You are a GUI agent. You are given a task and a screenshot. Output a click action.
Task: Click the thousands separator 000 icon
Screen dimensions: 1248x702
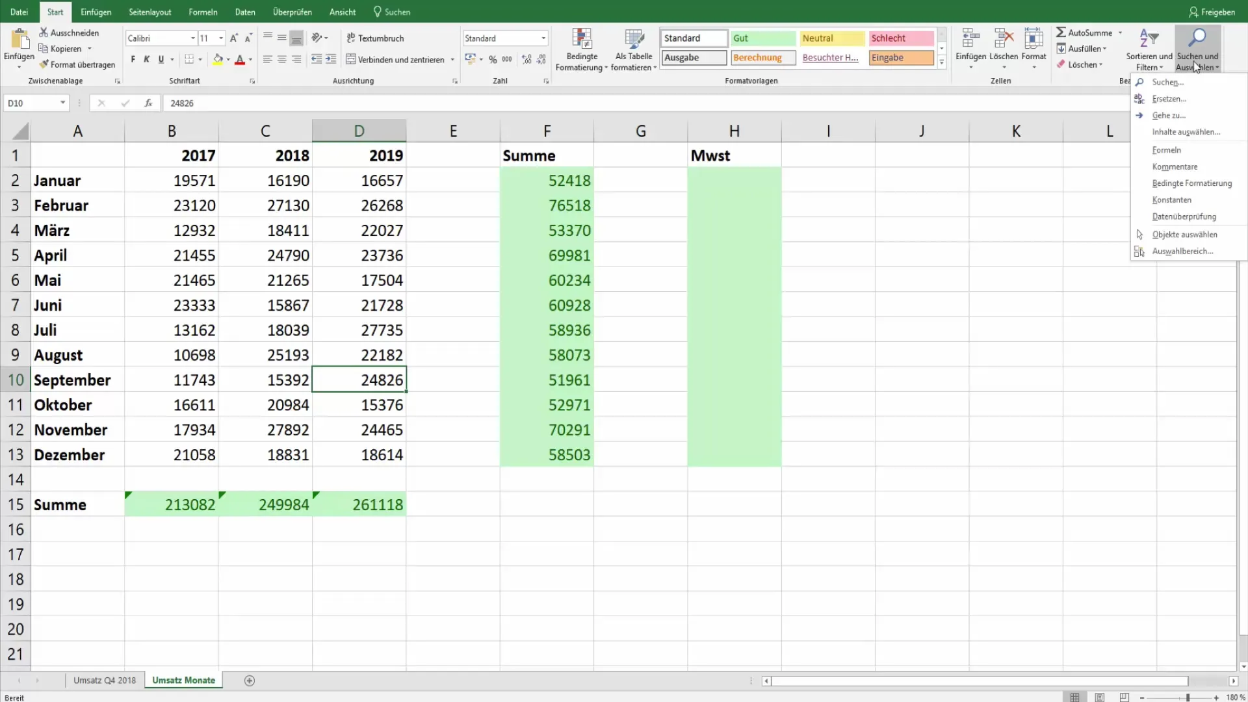coord(507,59)
